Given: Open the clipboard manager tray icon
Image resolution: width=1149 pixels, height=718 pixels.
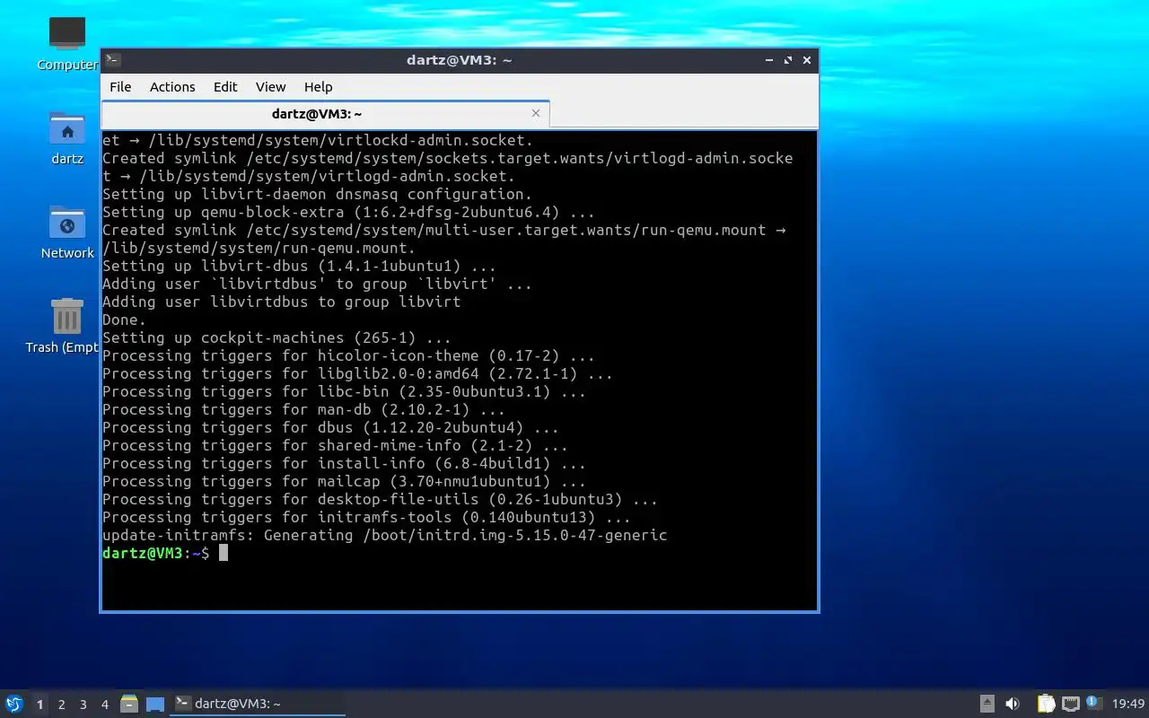Looking at the screenshot, I should (x=1046, y=704).
